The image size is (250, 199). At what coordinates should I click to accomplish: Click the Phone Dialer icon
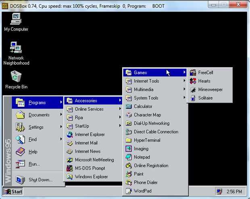pos(129,182)
